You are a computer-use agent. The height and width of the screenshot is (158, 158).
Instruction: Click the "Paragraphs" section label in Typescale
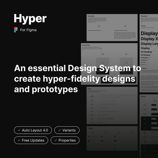(144, 68)
